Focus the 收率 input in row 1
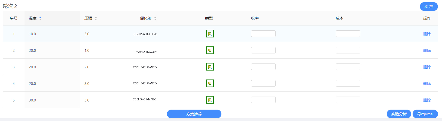This screenshot has height=121, width=442. tap(263, 34)
